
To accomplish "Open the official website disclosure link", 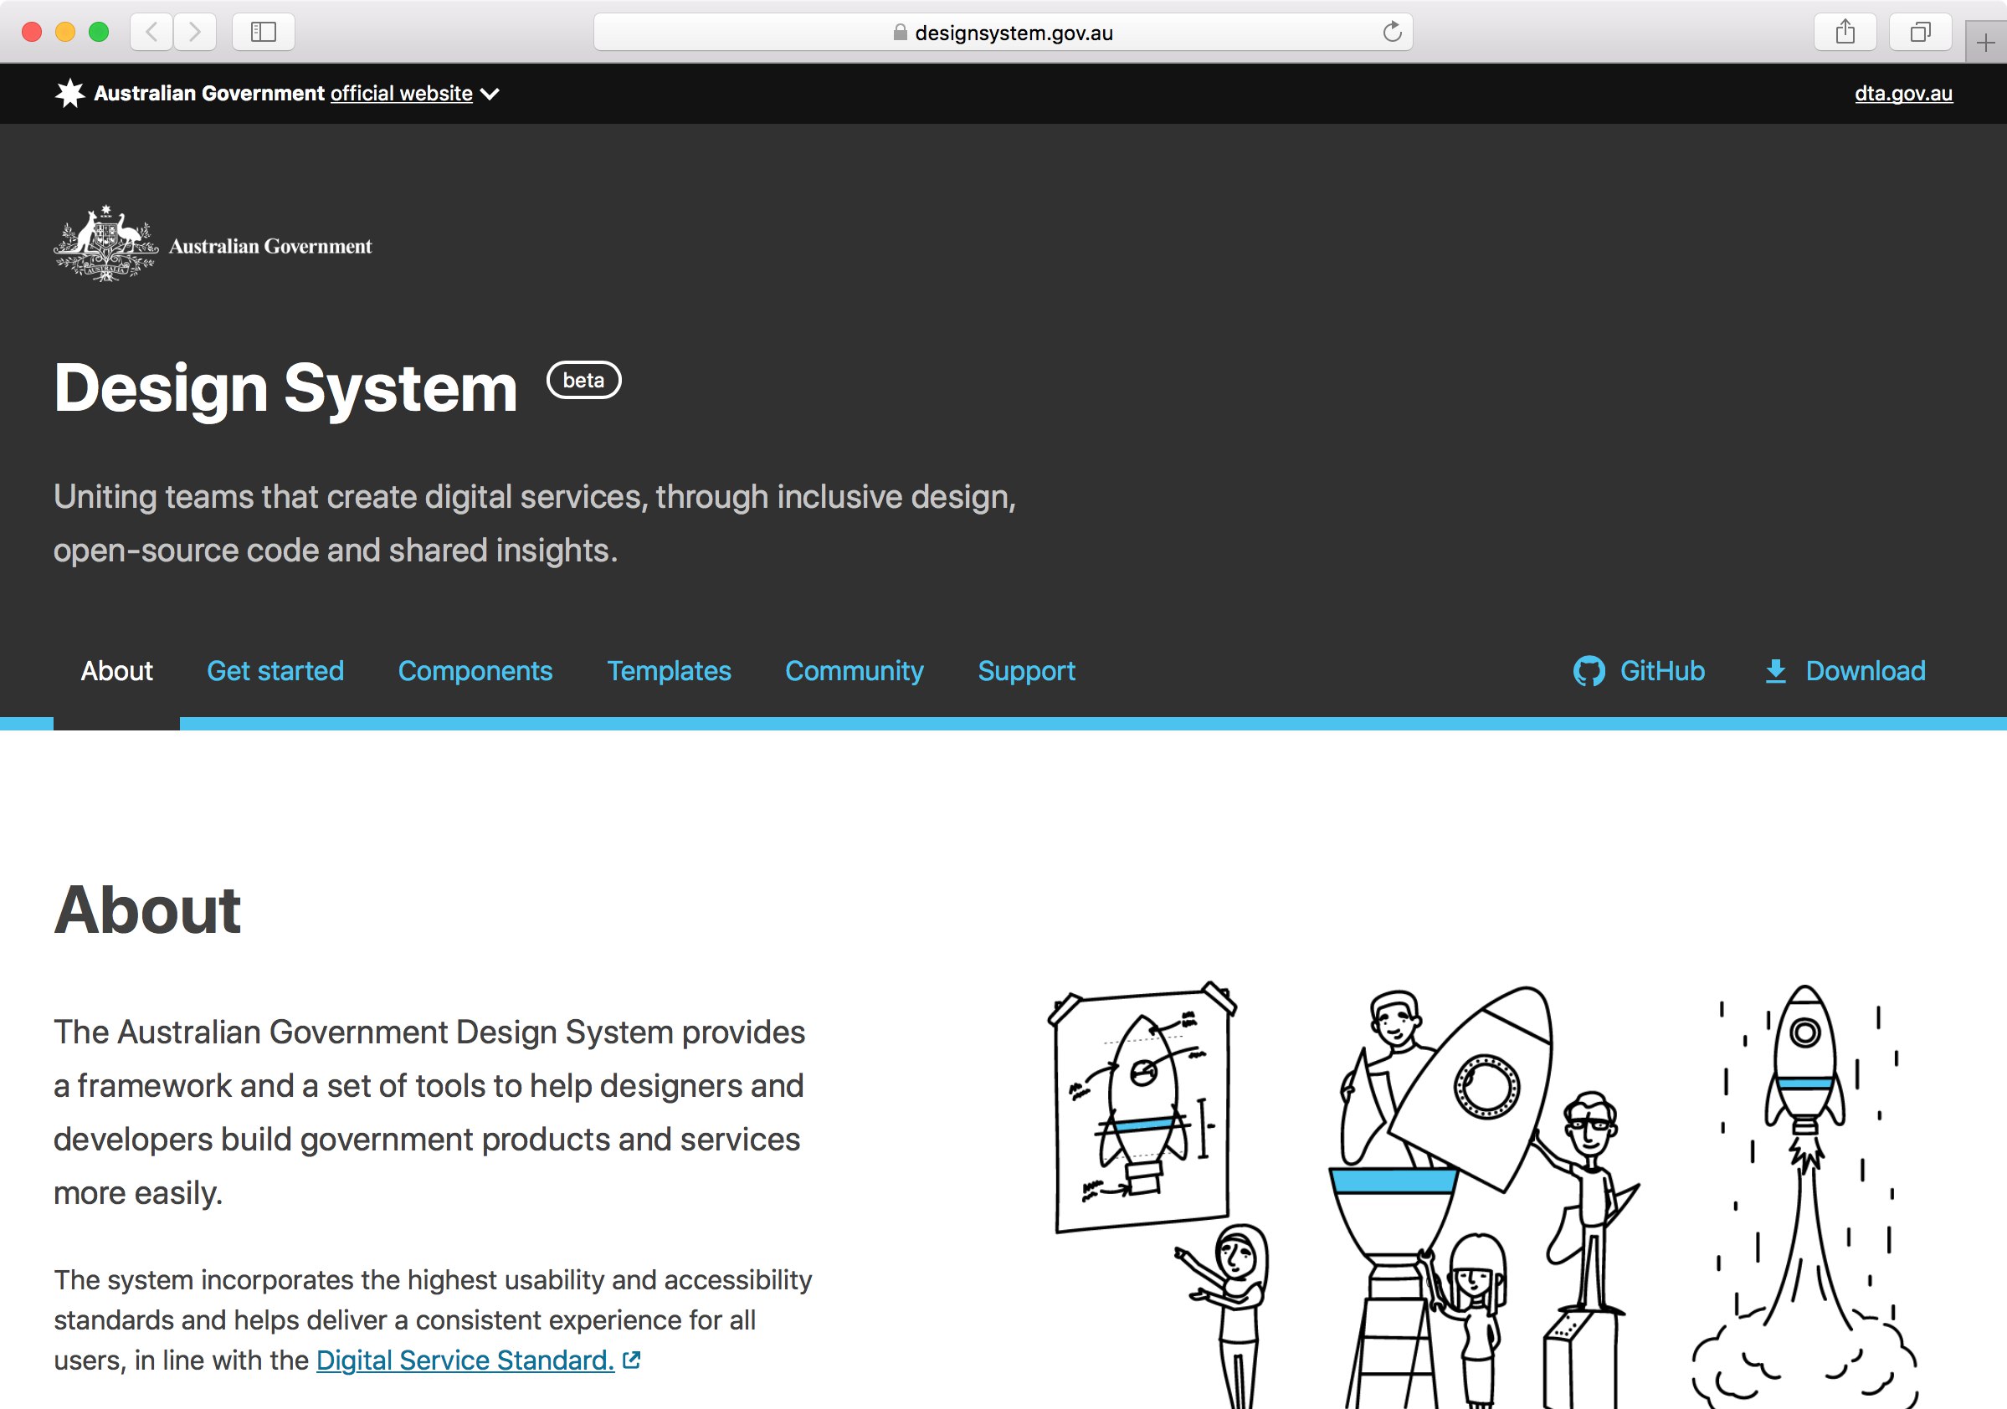I will pyautogui.click(x=401, y=94).
